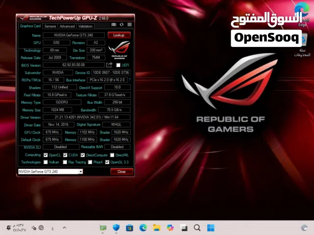Click the Bus Interface question mark
Image resolution: width=314 pixels, height=235 pixels.
pyautogui.click(x=130, y=80)
